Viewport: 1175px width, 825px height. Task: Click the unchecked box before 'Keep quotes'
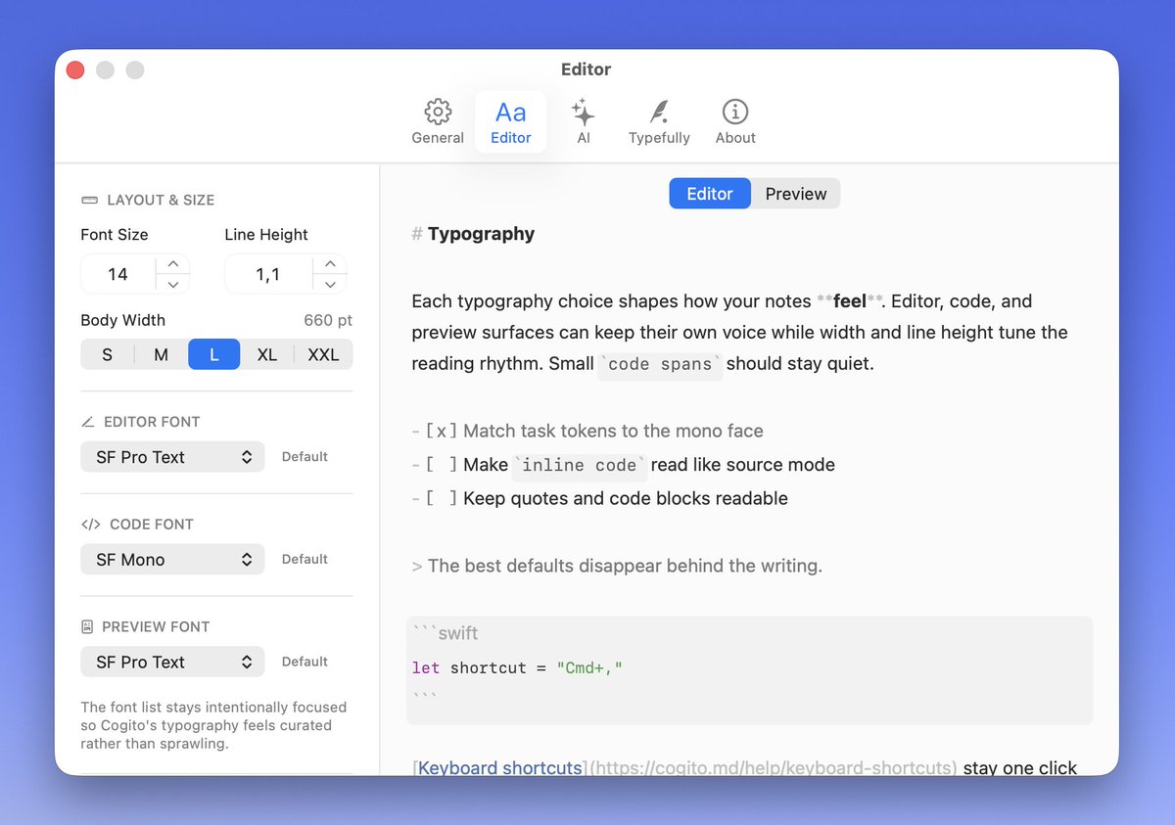[441, 498]
